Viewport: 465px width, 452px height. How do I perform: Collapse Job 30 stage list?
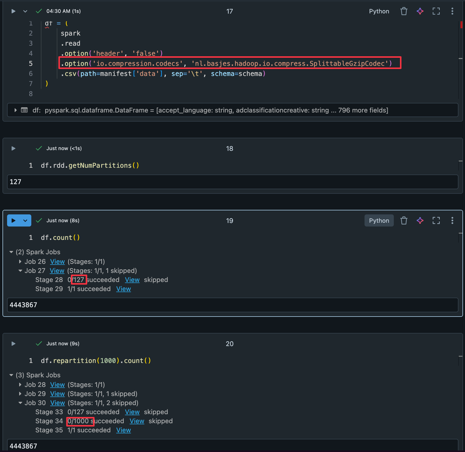(x=20, y=403)
